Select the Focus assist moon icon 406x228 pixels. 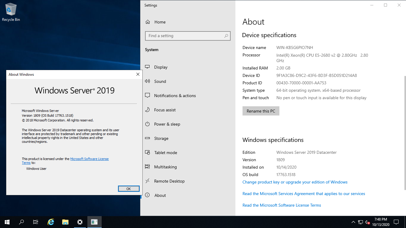(x=147, y=110)
